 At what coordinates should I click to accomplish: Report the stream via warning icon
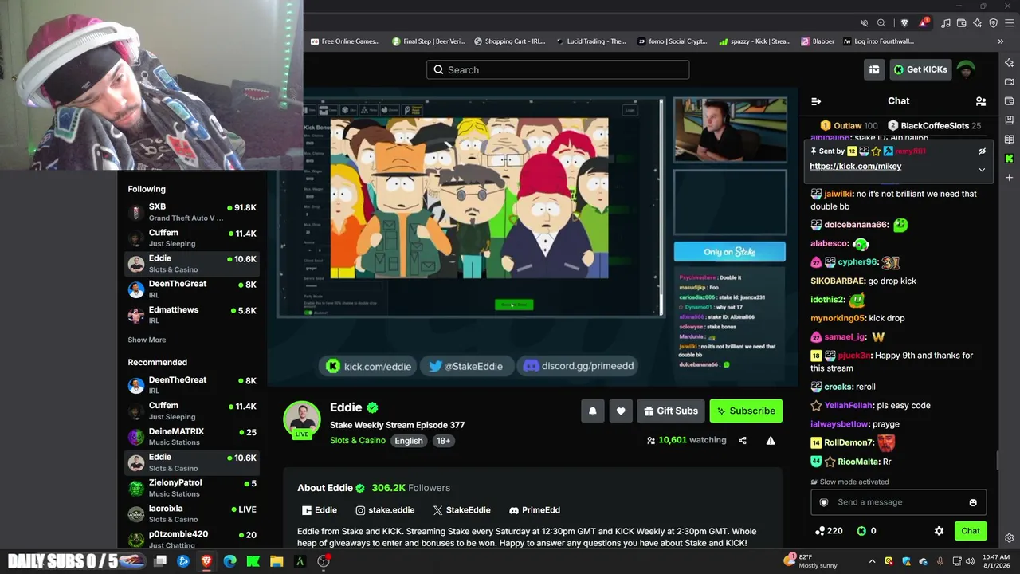pos(771,440)
